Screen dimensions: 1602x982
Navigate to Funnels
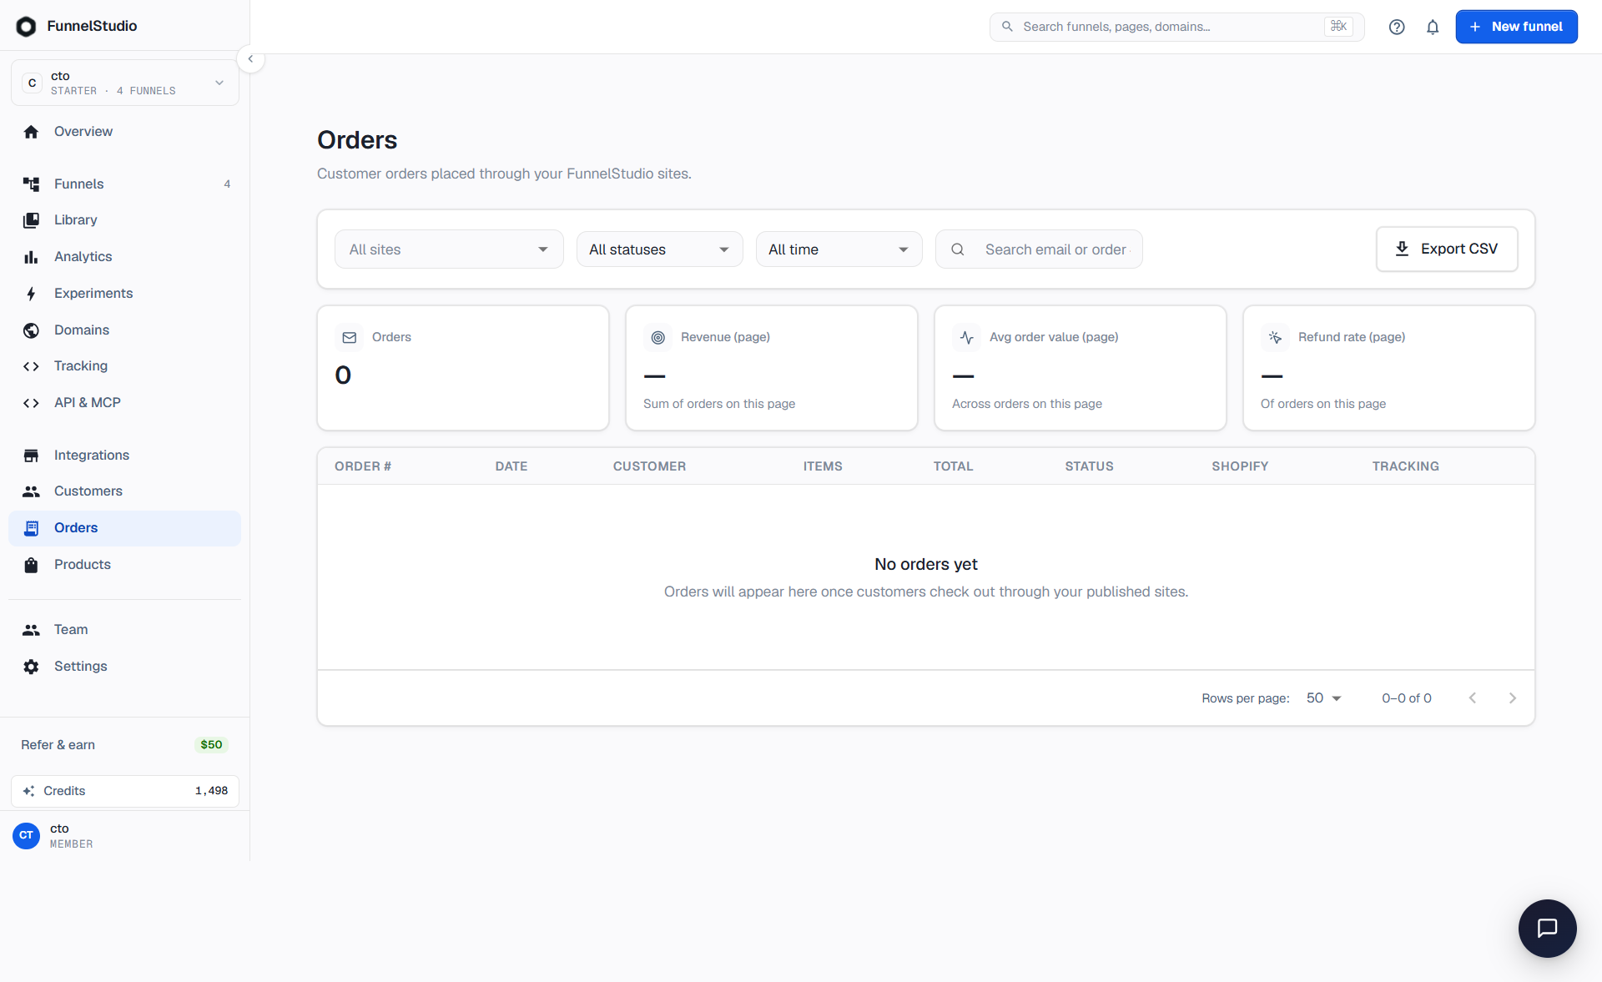coord(125,184)
